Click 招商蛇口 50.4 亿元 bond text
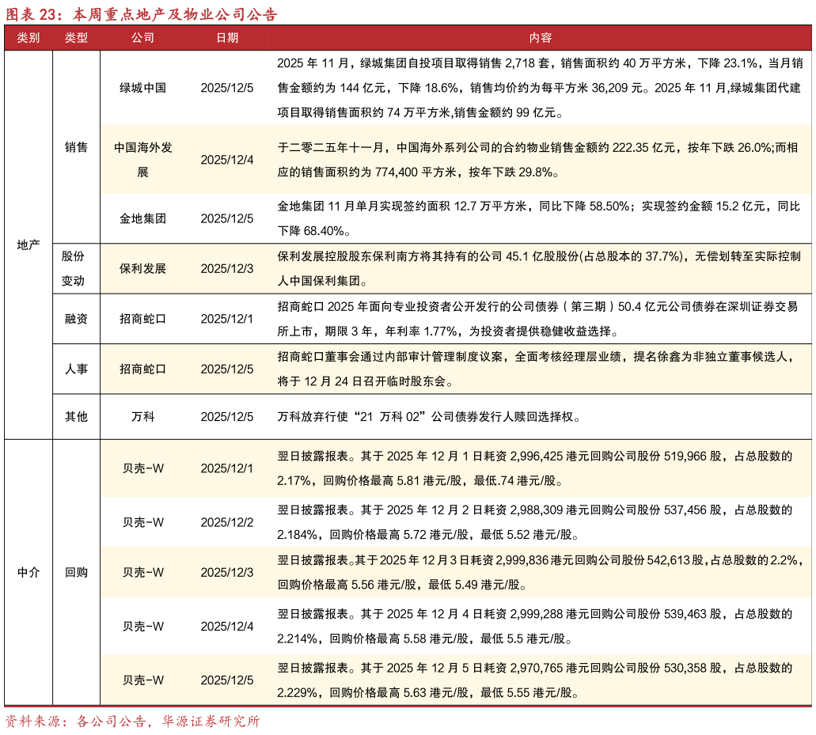 (x=537, y=318)
